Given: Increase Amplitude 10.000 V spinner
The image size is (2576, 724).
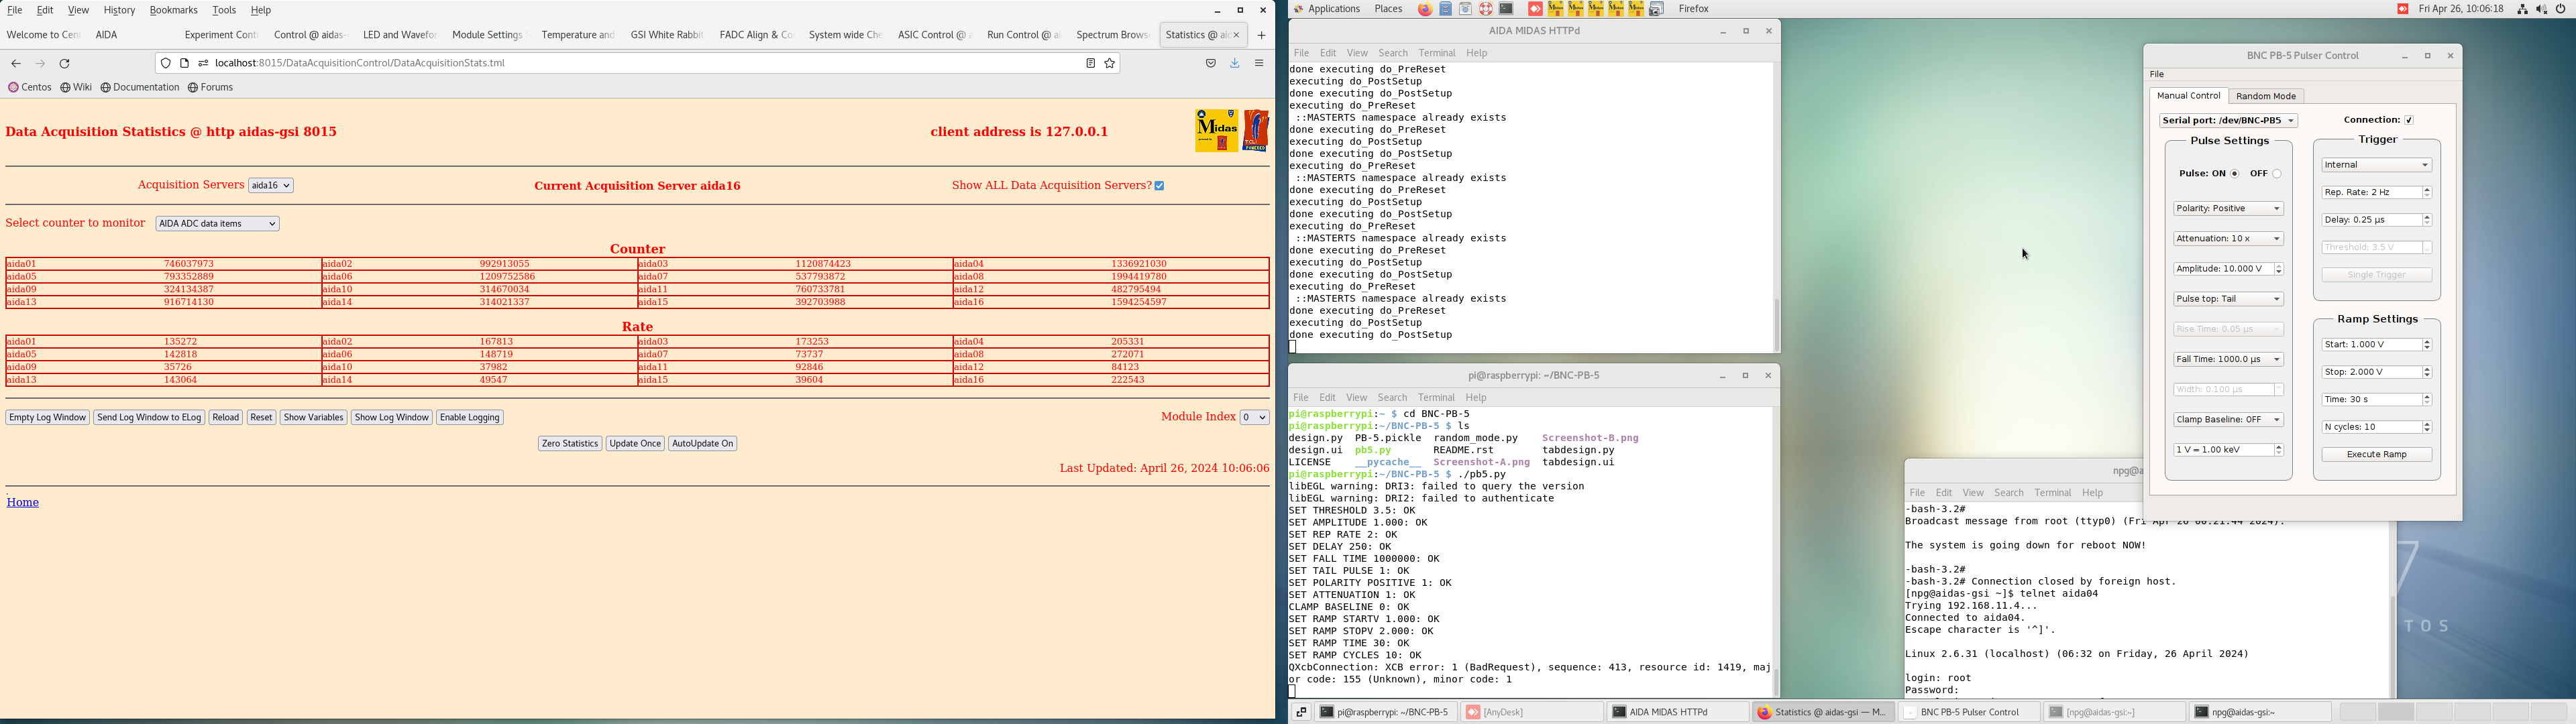Looking at the screenshot, I should [x=2279, y=266].
